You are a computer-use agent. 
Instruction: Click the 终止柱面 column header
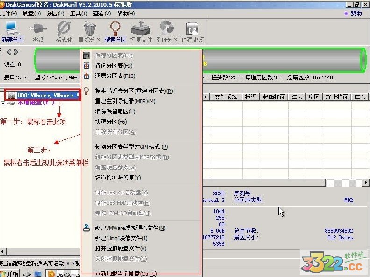point(337,97)
